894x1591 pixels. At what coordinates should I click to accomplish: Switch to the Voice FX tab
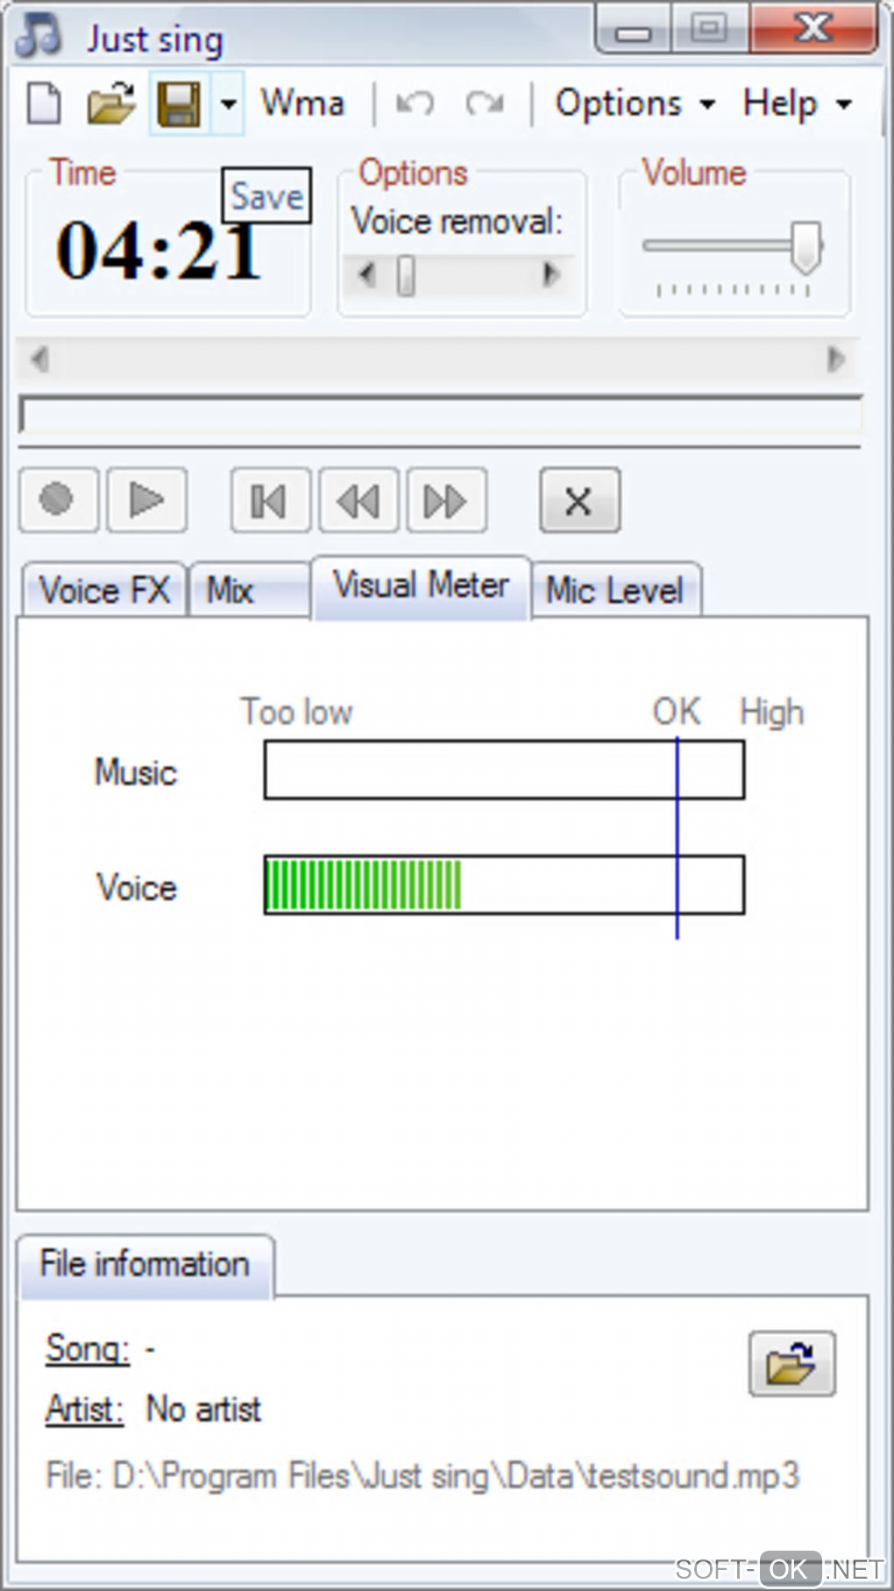(x=104, y=591)
